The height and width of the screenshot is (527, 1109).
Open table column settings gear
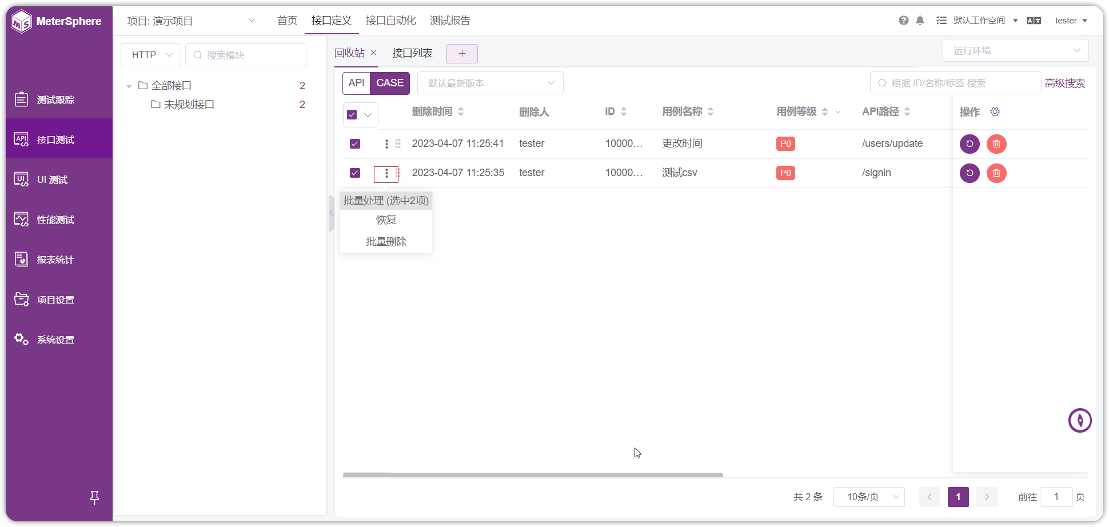point(995,111)
